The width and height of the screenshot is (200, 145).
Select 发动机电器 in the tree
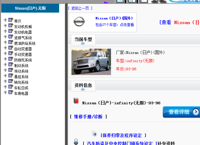[23, 32]
